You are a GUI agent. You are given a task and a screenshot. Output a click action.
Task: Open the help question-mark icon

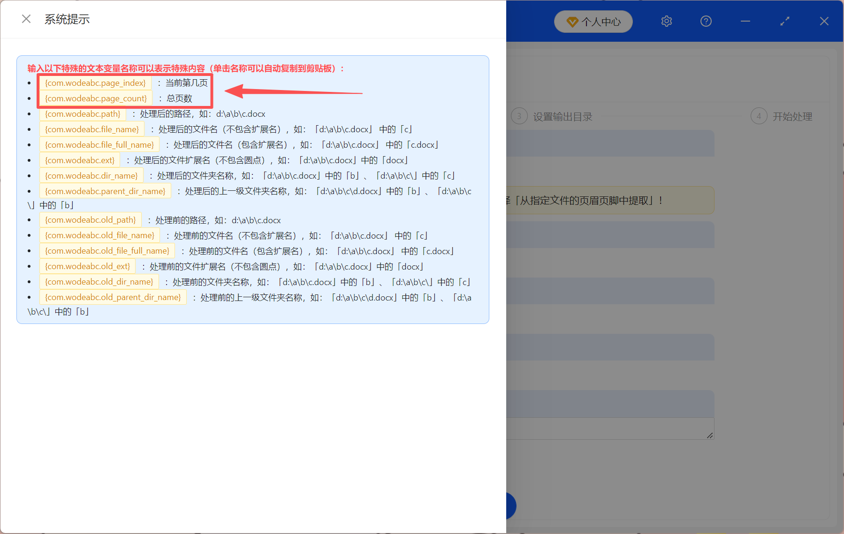tap(706, 21)
